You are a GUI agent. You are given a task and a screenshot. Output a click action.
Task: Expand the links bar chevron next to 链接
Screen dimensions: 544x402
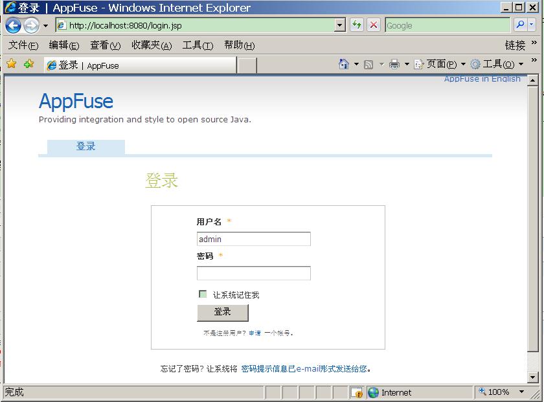point(534,42)
